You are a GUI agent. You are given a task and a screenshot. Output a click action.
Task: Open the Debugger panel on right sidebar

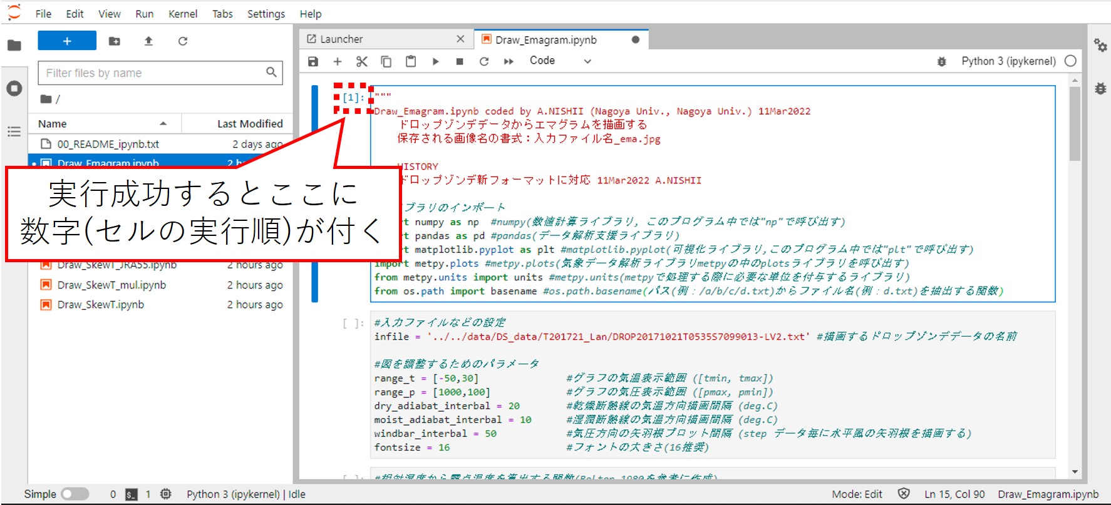(1100, 88)
